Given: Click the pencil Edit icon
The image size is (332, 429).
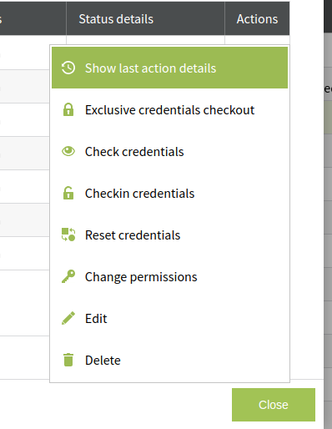Looking at the screenshot, I should 68,318.
